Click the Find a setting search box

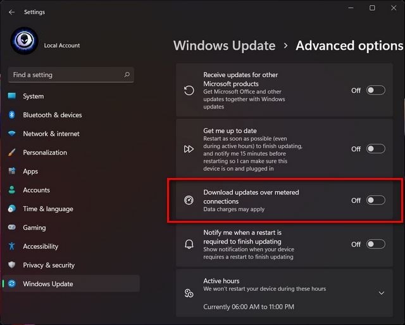click(x=66, y=74)
